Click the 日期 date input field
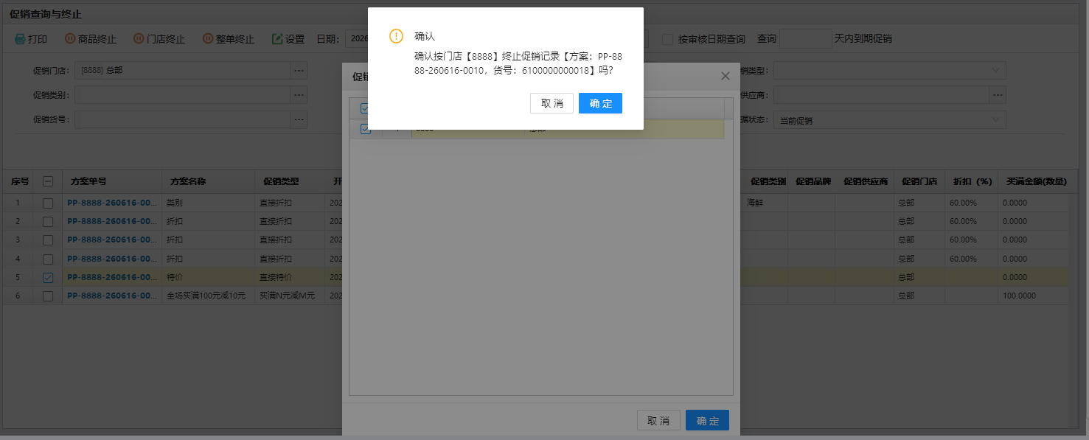Image resolution: width=1089 pixels, height=440 pixels. (357, 38)
